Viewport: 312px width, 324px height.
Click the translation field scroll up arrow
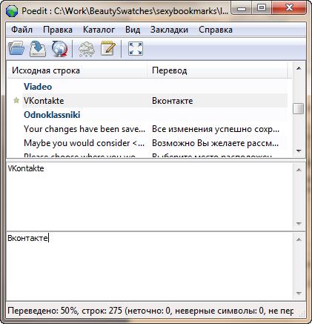point(299,239)
